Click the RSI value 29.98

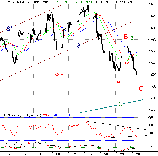47,115
